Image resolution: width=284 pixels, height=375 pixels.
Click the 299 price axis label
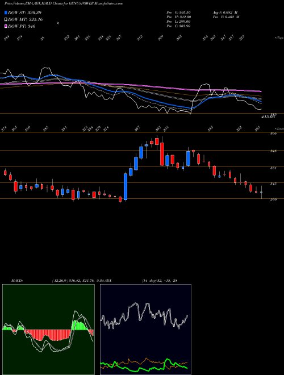tap(273, 199)
